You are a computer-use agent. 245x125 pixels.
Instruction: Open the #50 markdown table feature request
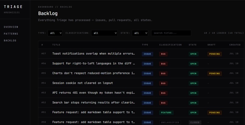pos(94,122)
